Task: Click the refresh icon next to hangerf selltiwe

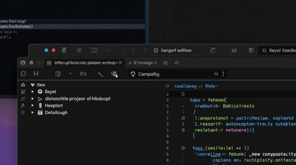Action: click(213, 50)
